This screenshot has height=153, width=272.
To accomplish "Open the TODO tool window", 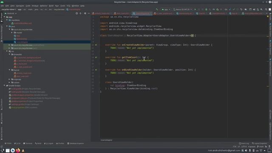I will tap(8, 144).
